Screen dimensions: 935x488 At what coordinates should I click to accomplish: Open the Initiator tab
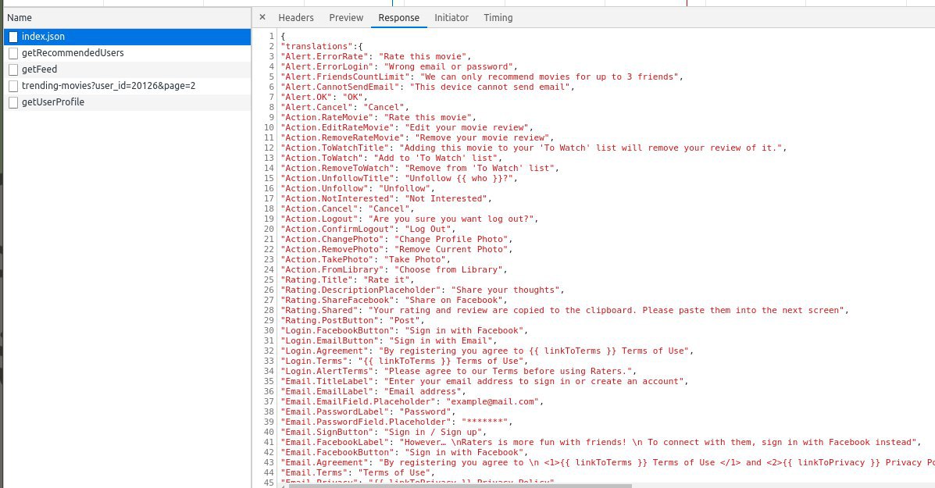coord(451,17)
